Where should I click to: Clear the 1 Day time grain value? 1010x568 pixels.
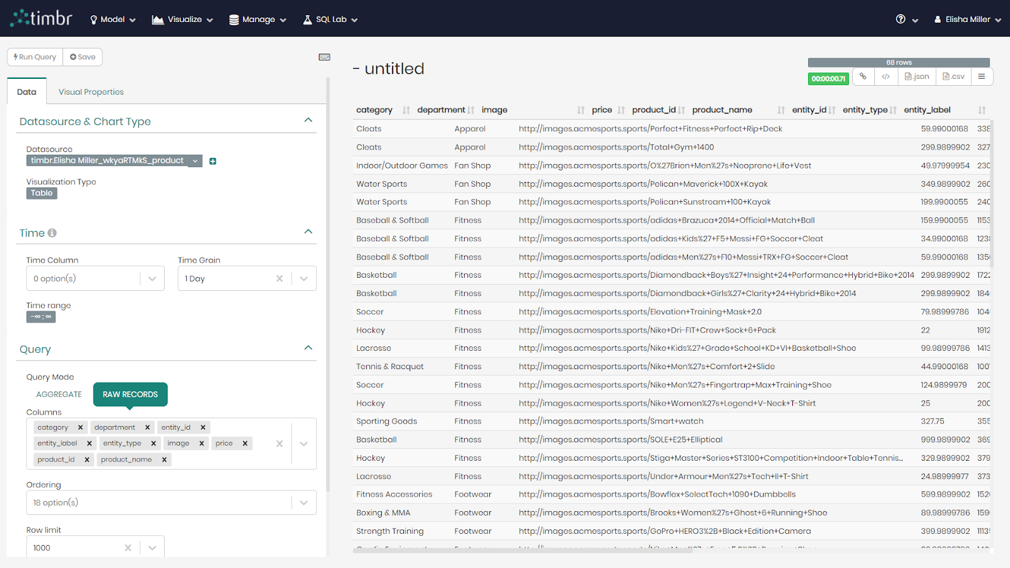(x=279, y=278)
